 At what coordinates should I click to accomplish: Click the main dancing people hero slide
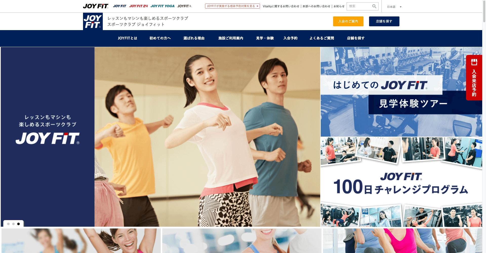[160, 137]
